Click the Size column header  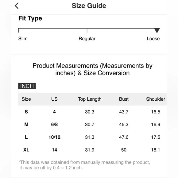click(x=26, y=99)
